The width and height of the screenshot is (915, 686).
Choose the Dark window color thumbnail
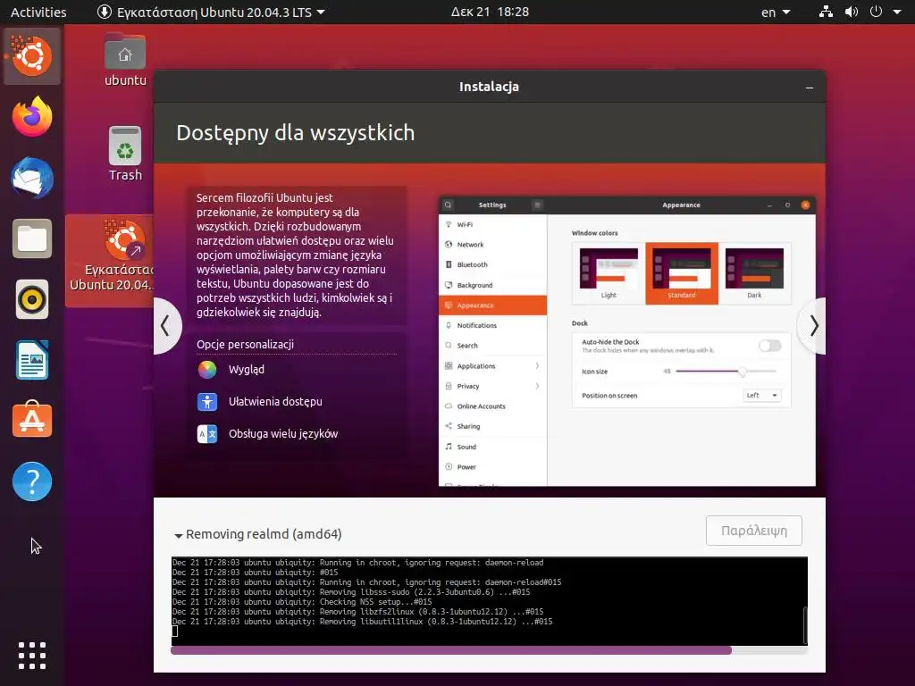(754, 273)
